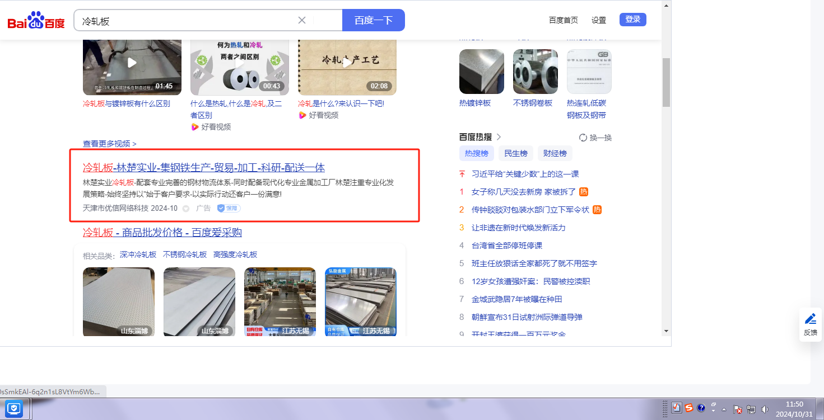Click the volume speaker tray icon

click(x=764, y=409)
